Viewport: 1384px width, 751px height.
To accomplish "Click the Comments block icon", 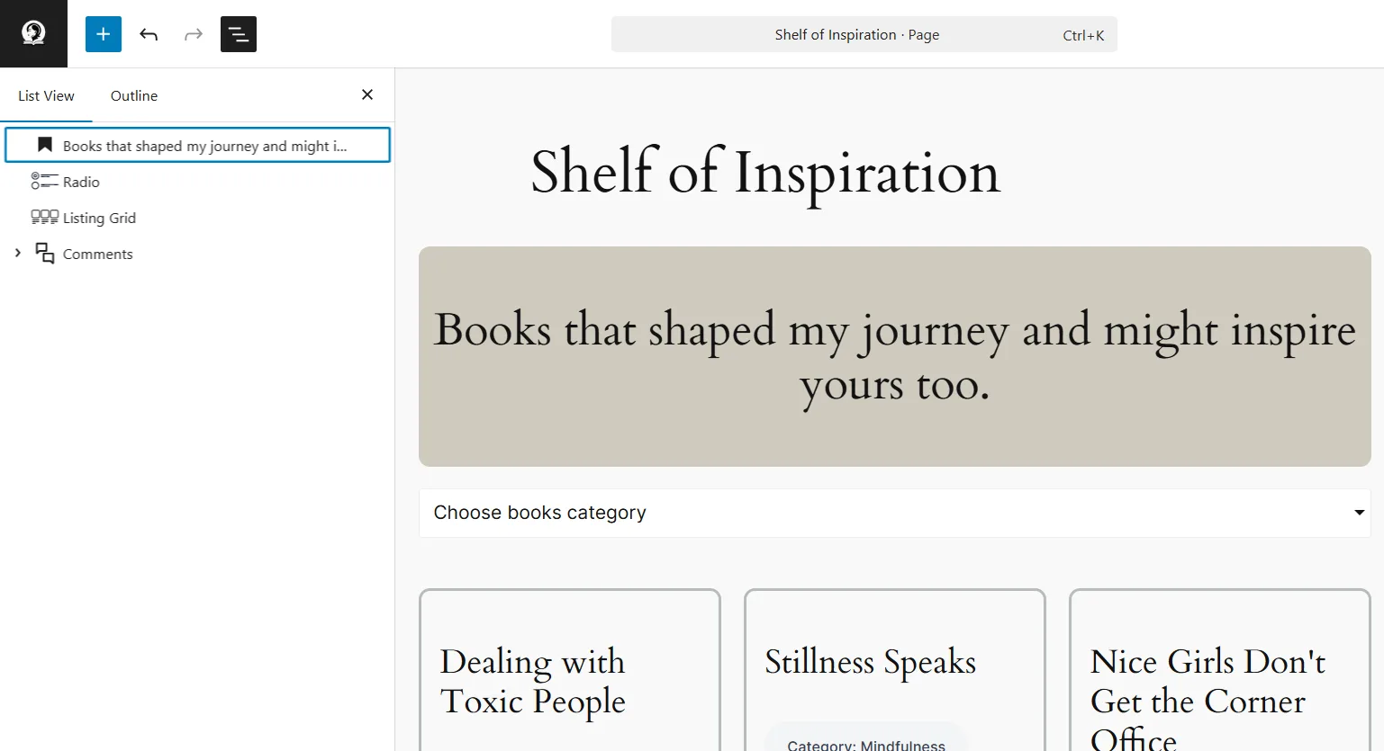I will click(45, 253).
